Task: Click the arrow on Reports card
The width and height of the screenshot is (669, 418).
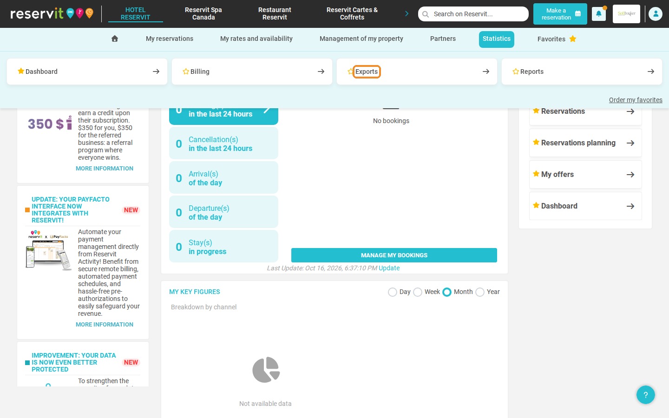Action: (x=651, y=72)
